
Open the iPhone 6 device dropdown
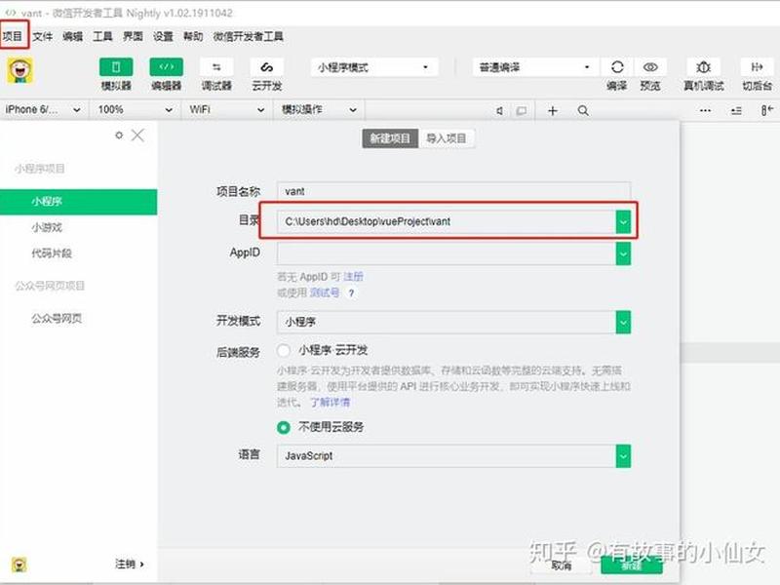click(43, 109)
